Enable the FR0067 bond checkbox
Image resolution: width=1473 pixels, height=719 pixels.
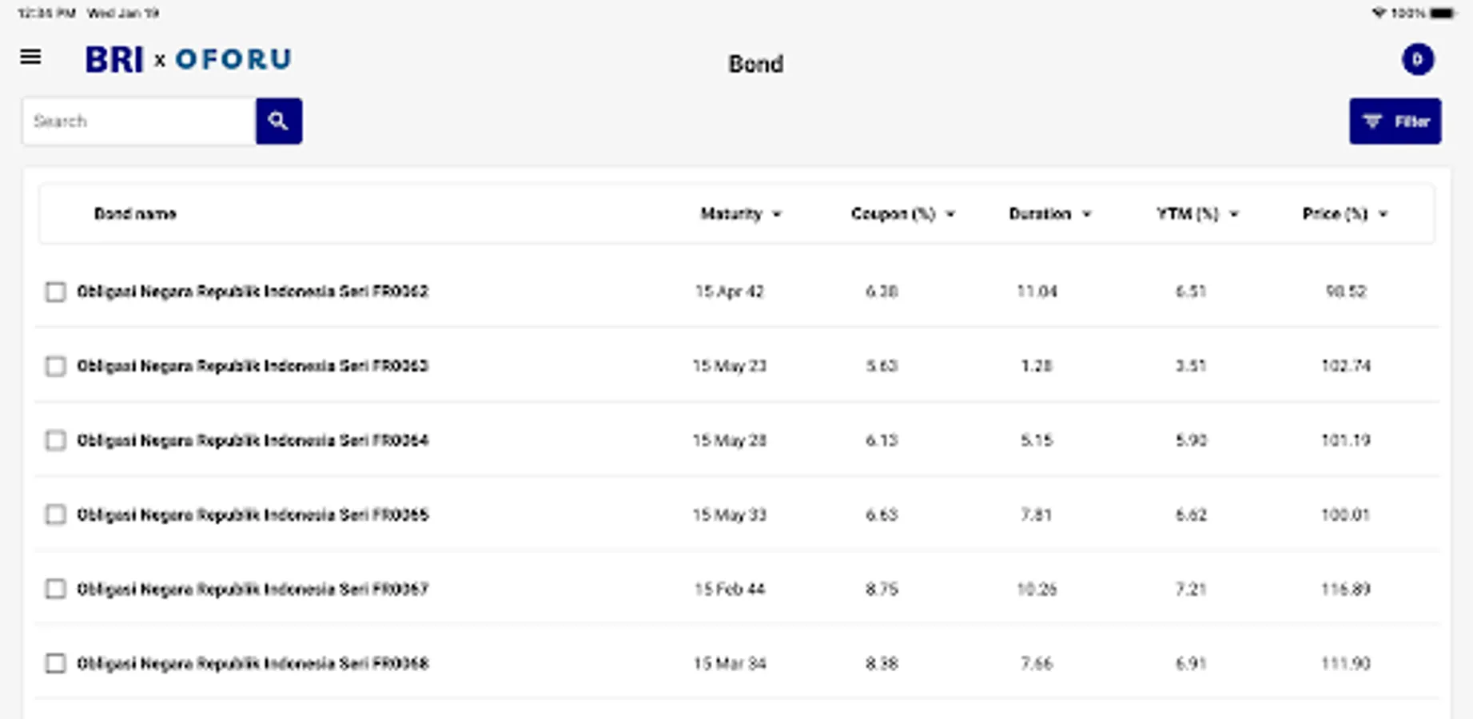(x=56, y=590)
